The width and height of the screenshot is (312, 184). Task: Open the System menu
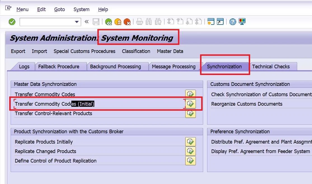click(81, 9)
